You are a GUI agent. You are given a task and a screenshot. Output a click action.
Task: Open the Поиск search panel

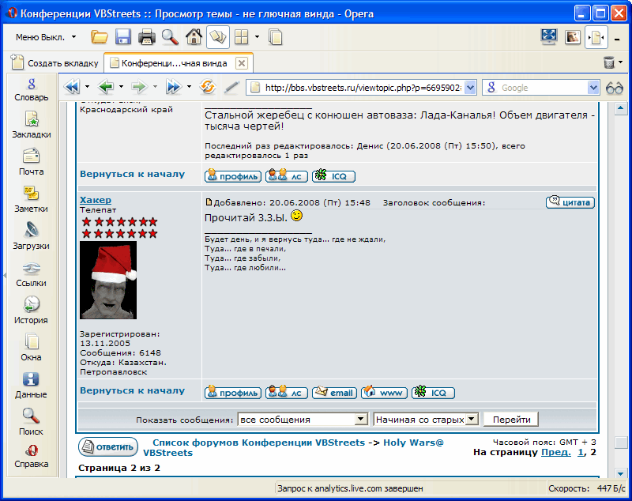(x=32, y=422)
